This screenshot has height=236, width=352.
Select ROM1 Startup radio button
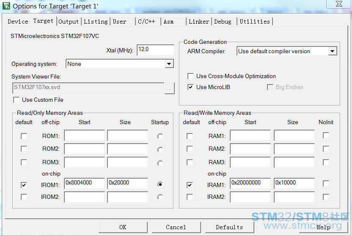click(x=160, y=136)
